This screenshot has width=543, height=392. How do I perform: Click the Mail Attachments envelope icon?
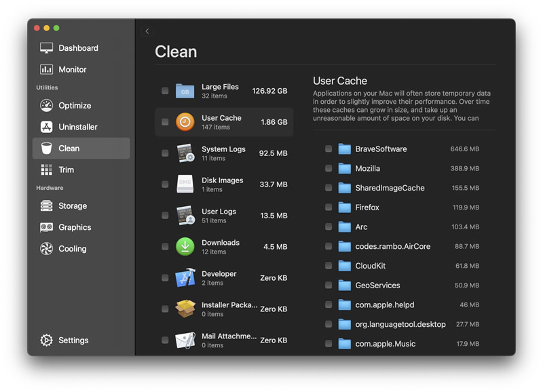[185, 340]
